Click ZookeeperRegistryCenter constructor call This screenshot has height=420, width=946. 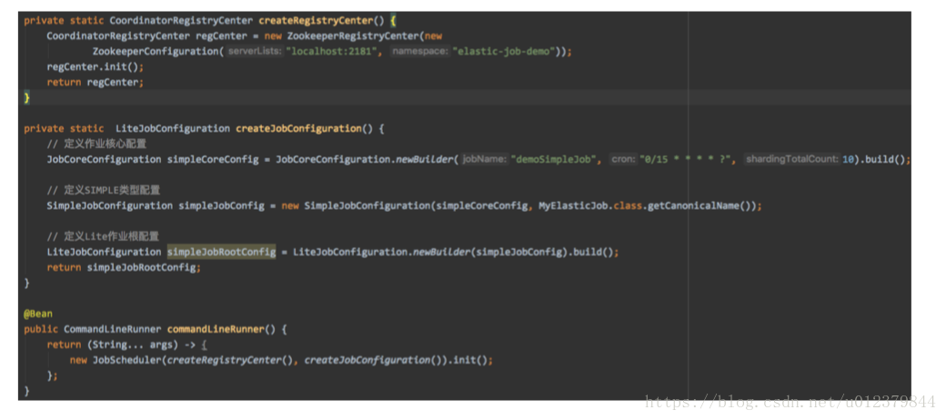point(356,35)
